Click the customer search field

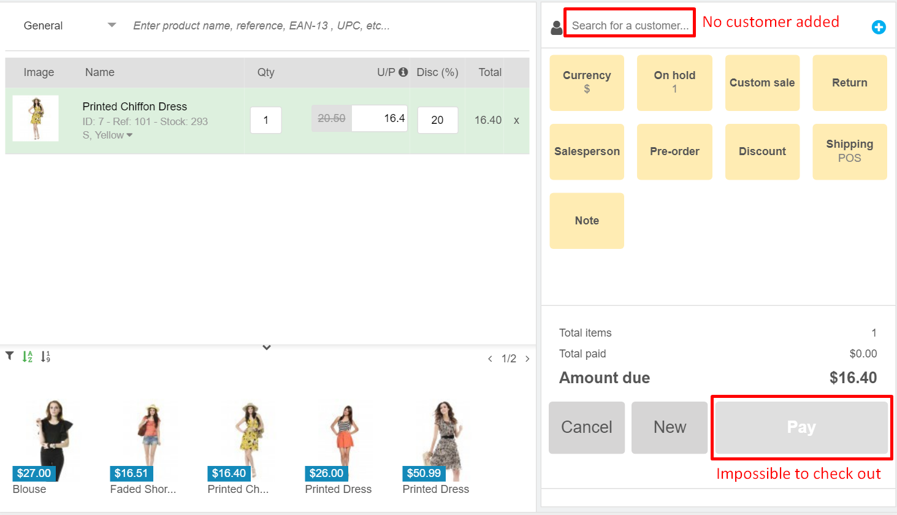click(629, 25)
